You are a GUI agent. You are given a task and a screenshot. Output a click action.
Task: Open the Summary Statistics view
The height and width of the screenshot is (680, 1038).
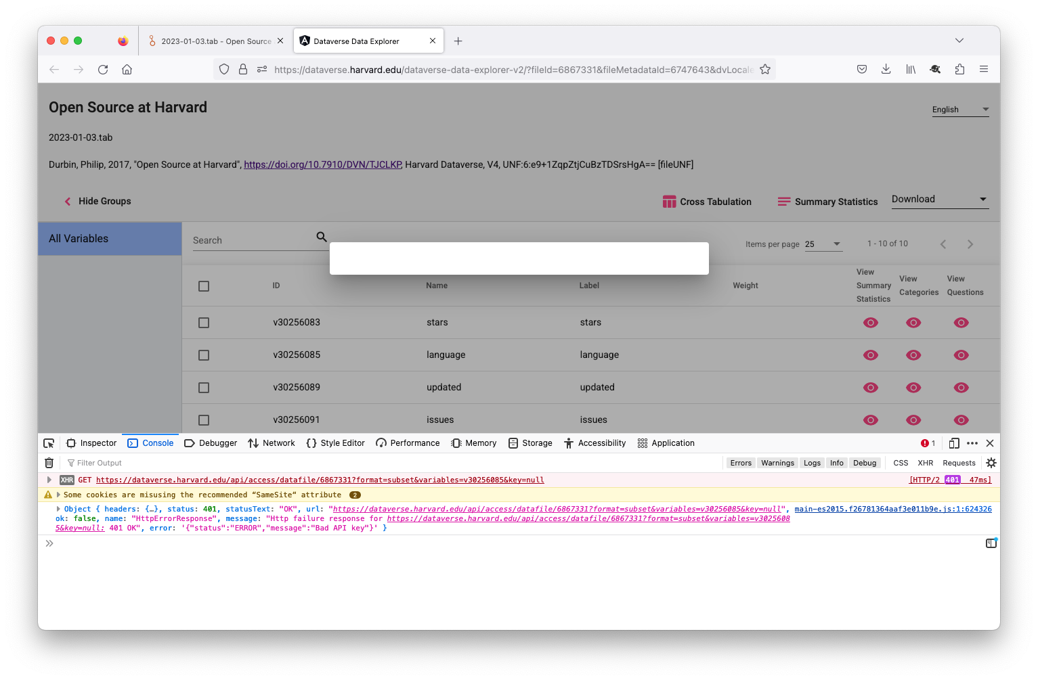click(827, 201)
